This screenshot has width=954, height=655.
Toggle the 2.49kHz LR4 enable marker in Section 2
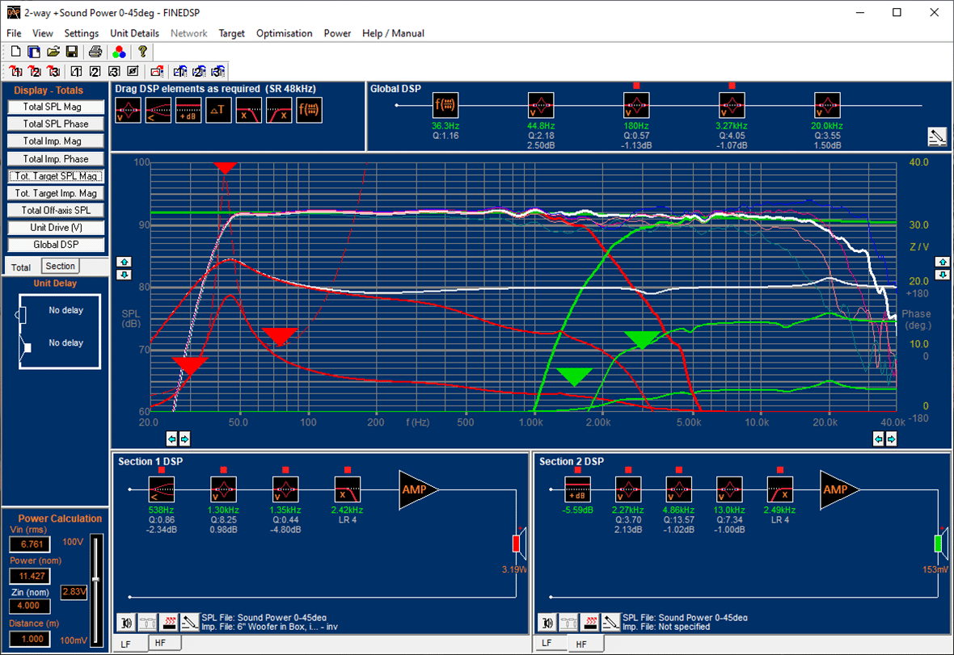coord(779,472)
